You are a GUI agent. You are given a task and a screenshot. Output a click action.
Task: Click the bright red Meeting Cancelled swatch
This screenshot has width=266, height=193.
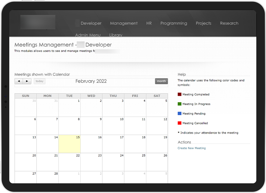tap(180, 123)
